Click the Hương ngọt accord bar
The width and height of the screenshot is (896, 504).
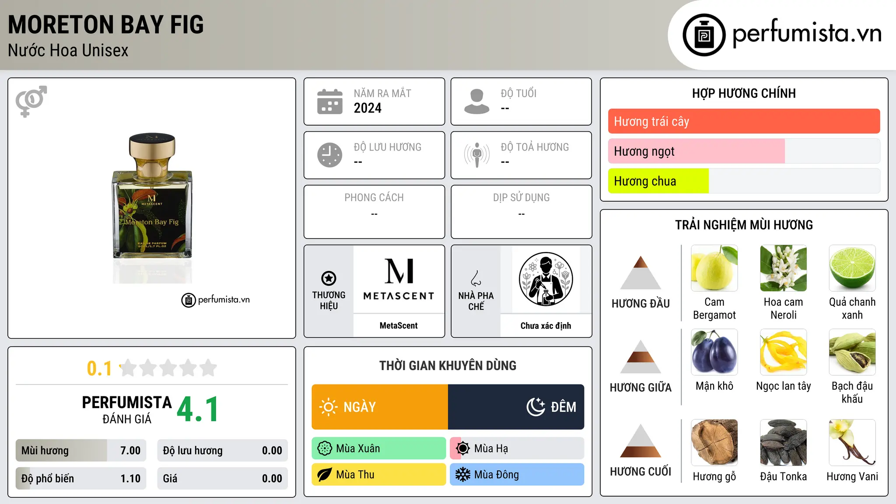(x=744, y=151)
